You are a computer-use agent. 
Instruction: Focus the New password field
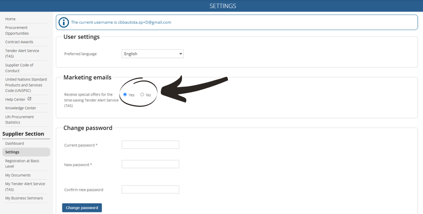(x=150, y=164)
